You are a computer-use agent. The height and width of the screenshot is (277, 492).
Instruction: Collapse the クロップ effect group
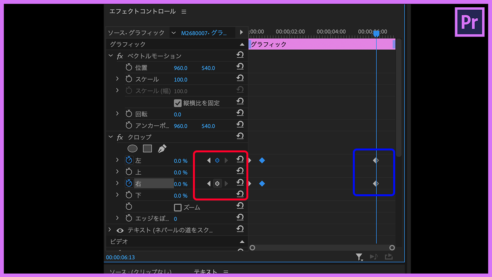point(111,137)
